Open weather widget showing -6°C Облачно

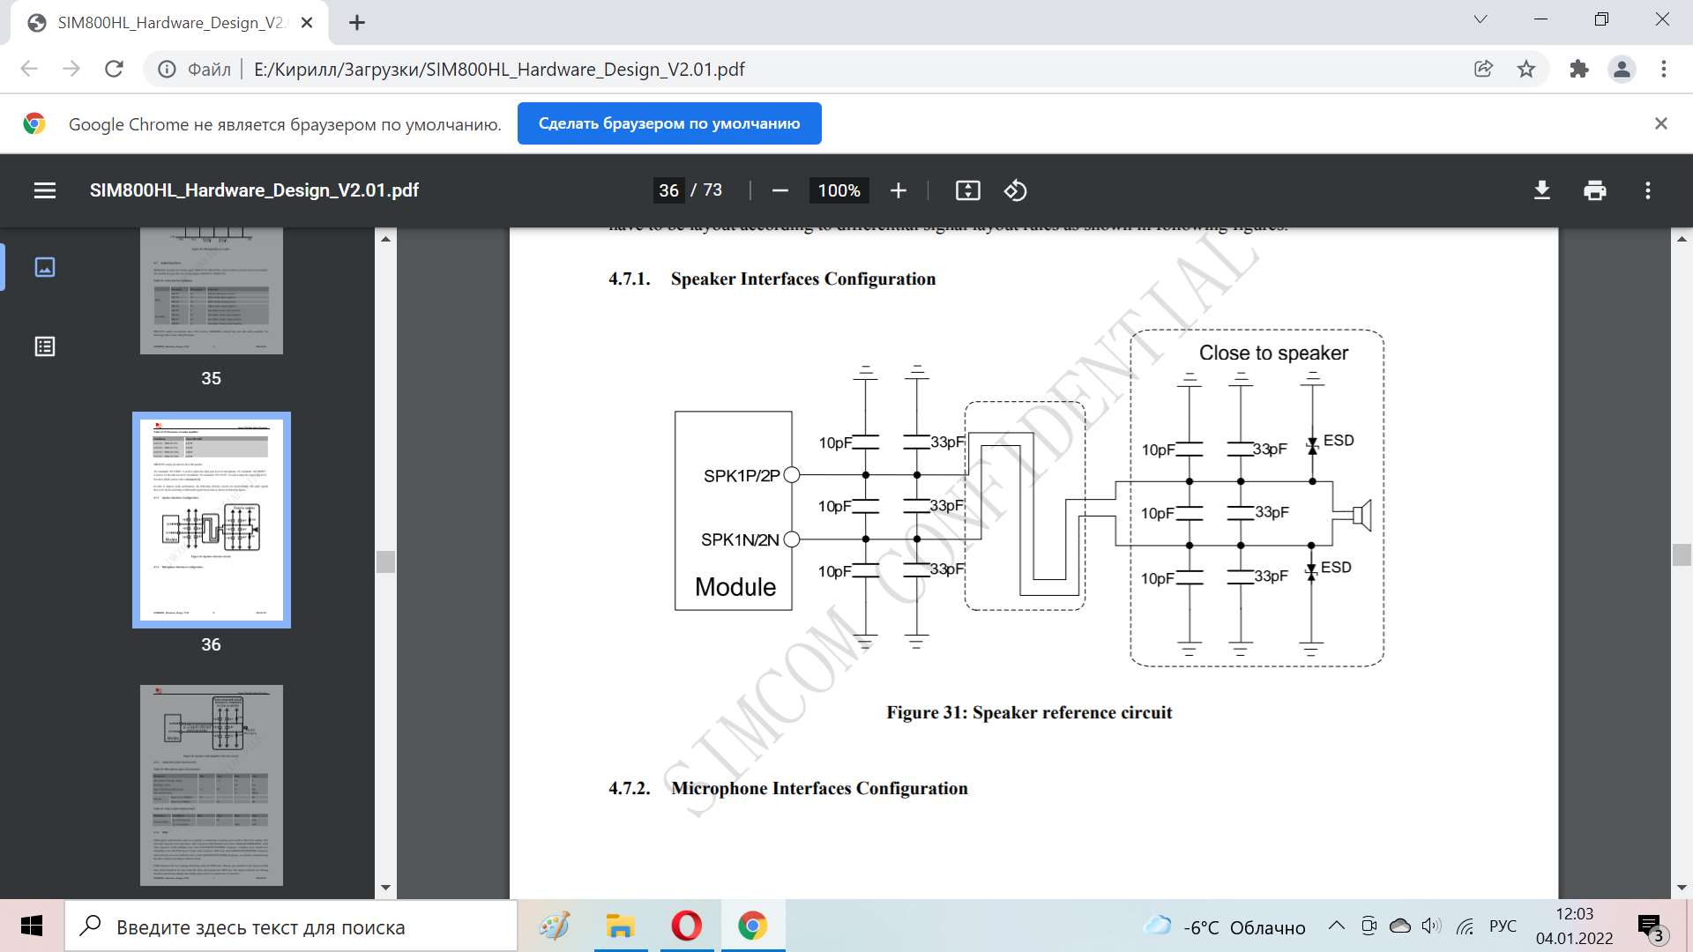pyautogui.click(x=1226, y=926)
